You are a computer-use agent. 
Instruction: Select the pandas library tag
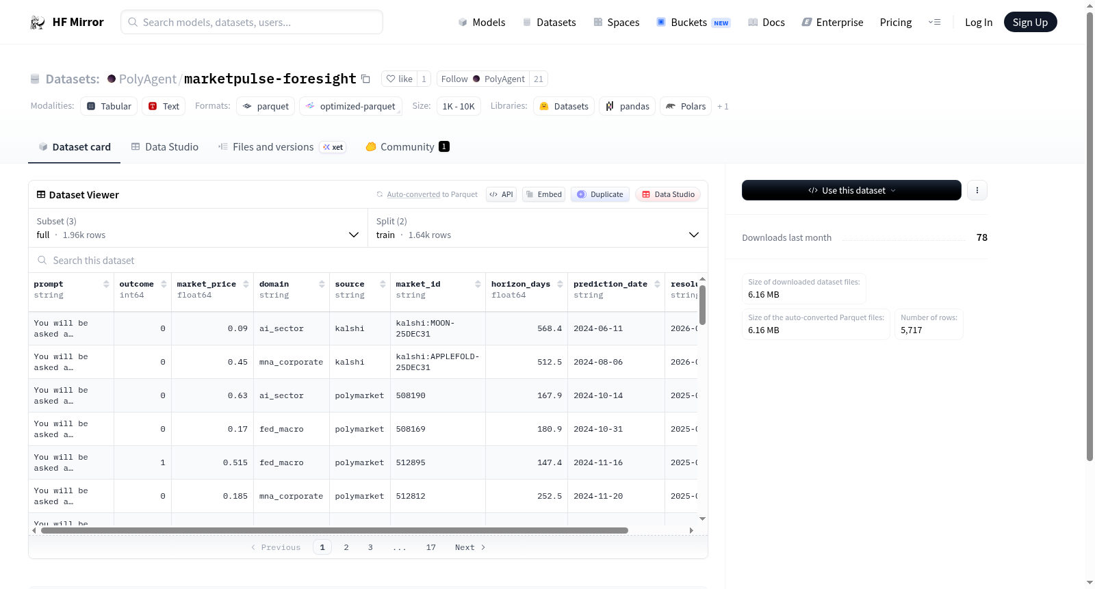click(627, 107)
